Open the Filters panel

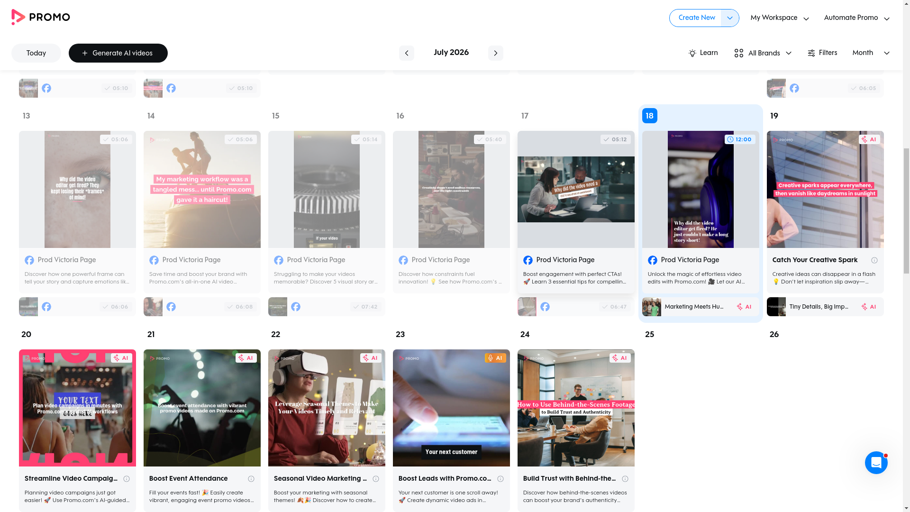click(822, 53)
